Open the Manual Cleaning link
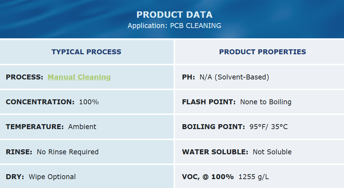344x188 pixels. [79, 77]
